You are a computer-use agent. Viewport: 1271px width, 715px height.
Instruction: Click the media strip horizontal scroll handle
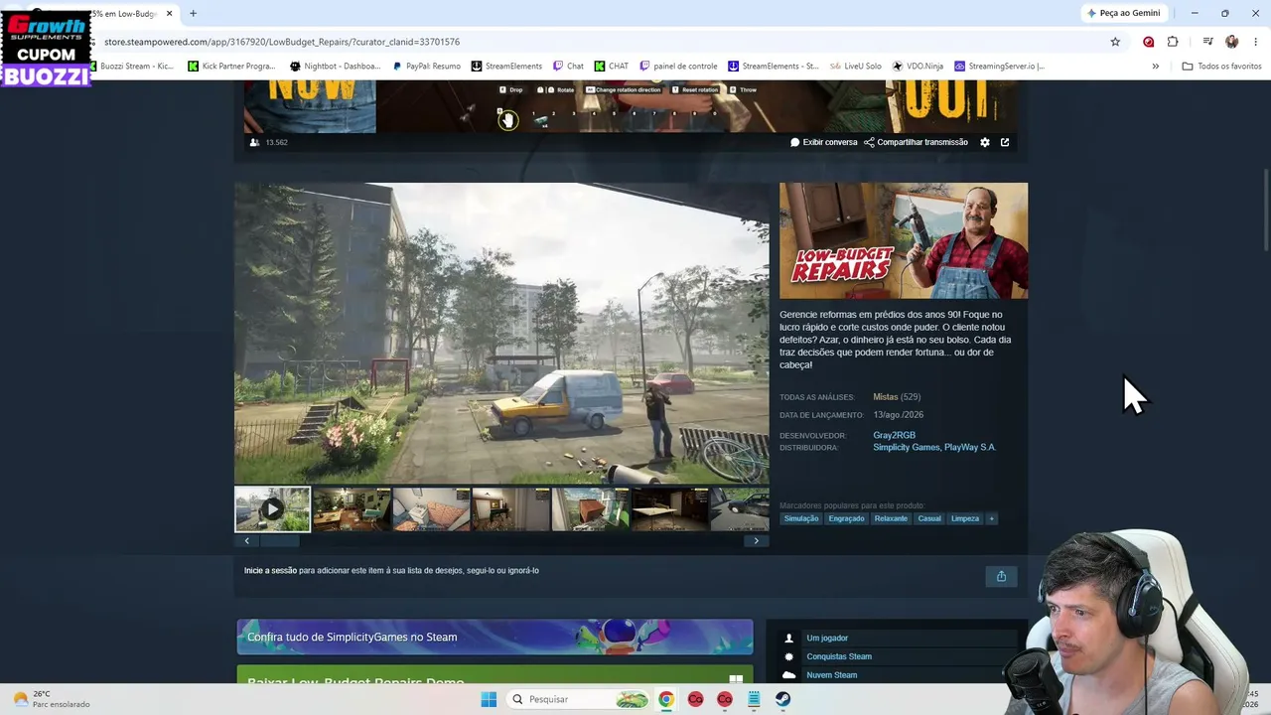pos(280,541)
